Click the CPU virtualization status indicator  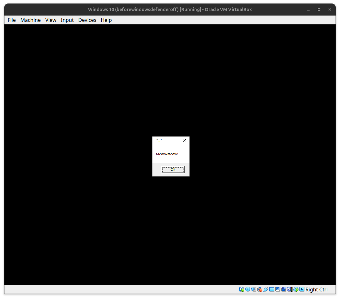290,289
